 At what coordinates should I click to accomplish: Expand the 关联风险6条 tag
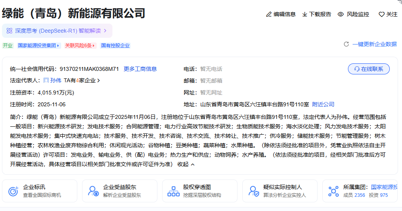coord(80,46)
